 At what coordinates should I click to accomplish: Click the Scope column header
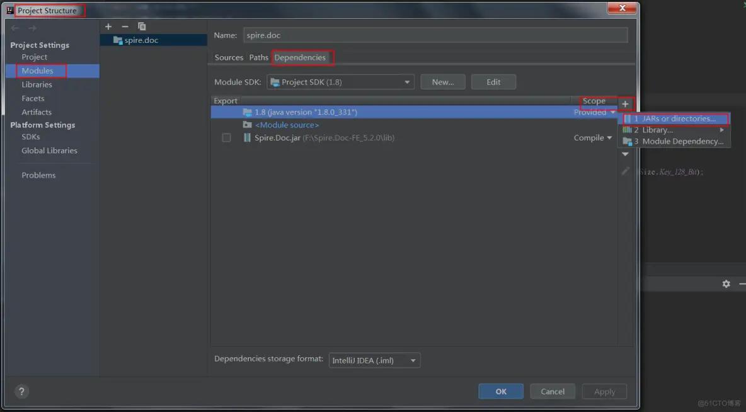(594, 101)
